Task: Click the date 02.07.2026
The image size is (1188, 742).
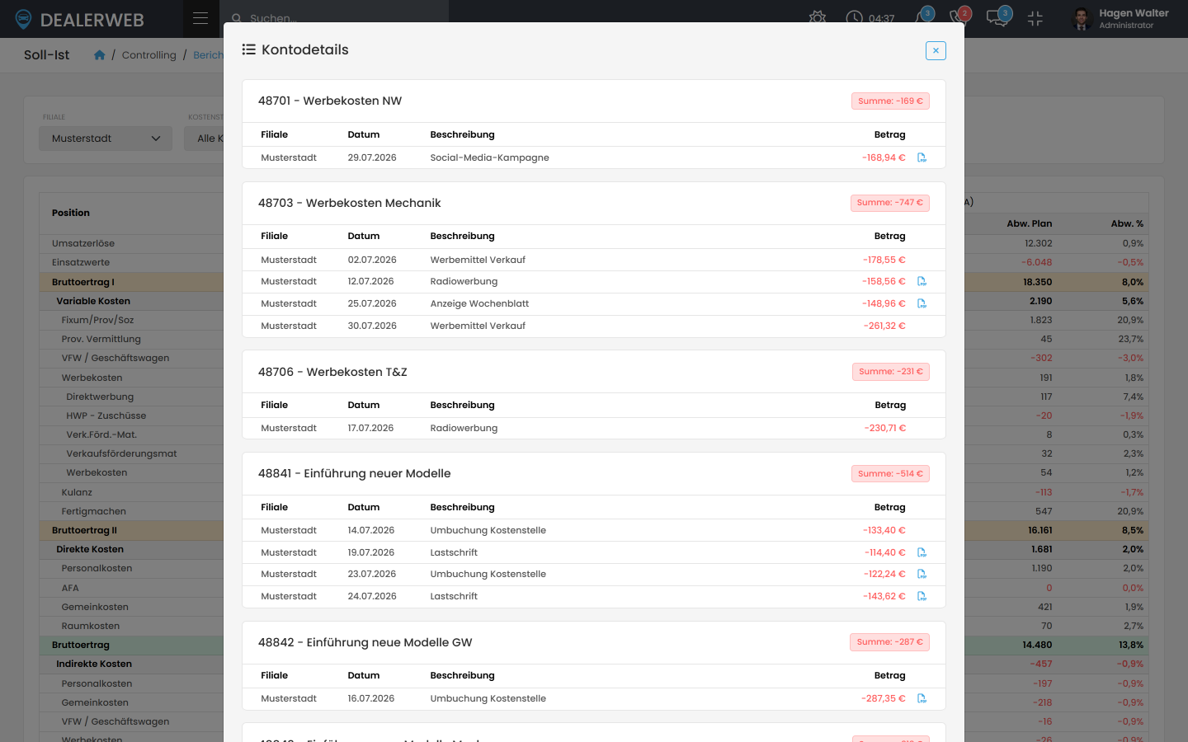Action: pyautogui.click(x=372, y=260)
